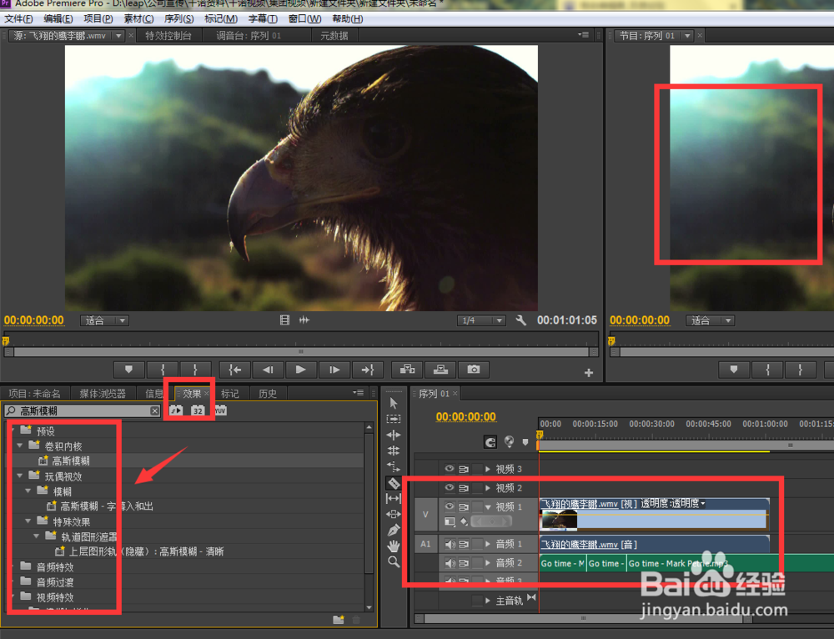
Task: Select the Track Select tool
Action: (394, 420)
